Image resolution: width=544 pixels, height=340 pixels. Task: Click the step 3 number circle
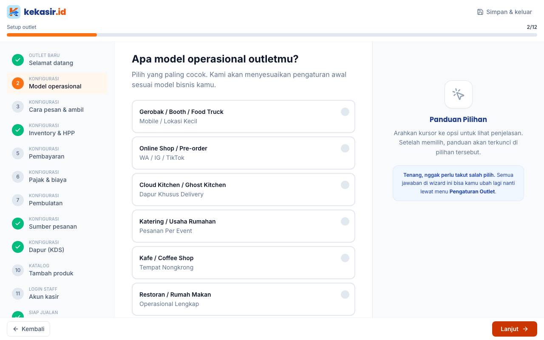[x=18, y=107]
